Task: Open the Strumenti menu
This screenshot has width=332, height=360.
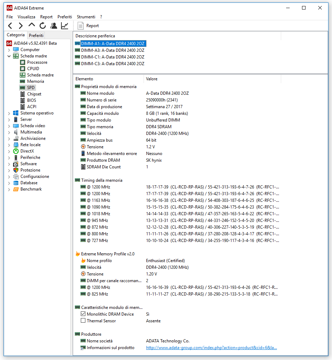Action: (86, 17)
